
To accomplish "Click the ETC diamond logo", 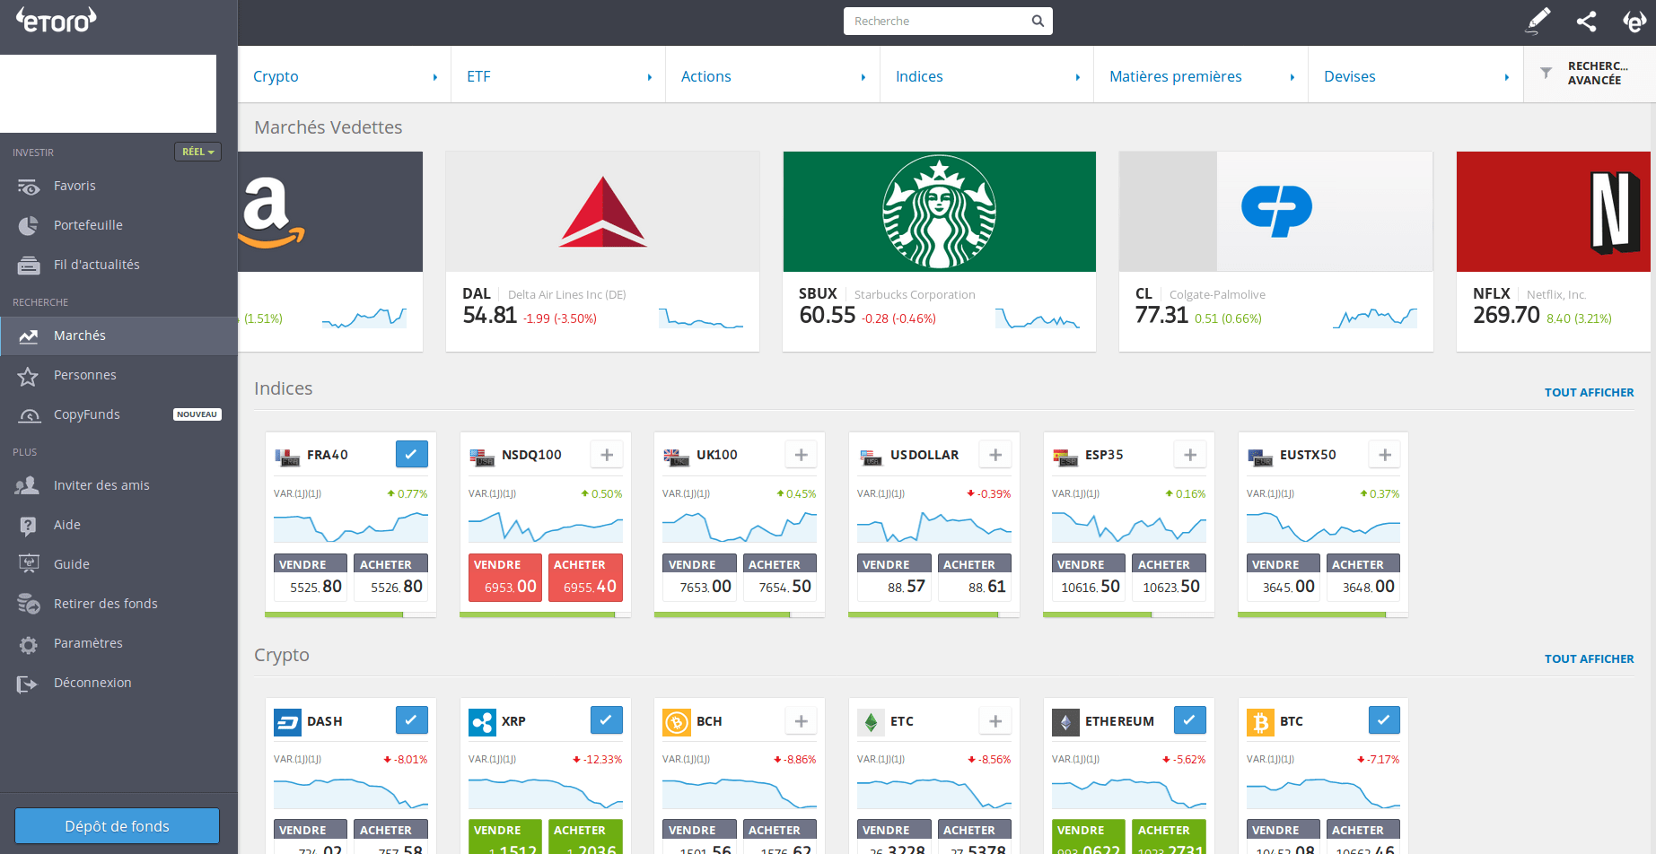I will point(871,721).
